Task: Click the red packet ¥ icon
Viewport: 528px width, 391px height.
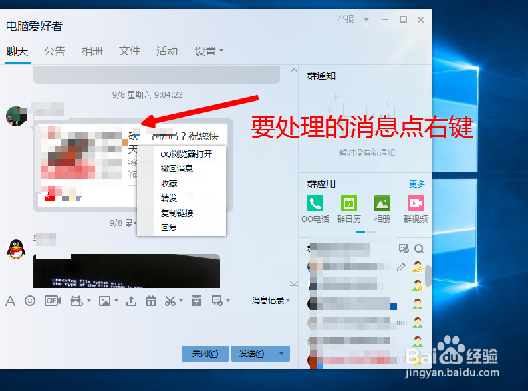Action: pyautogui.click(x=196, y=301)
